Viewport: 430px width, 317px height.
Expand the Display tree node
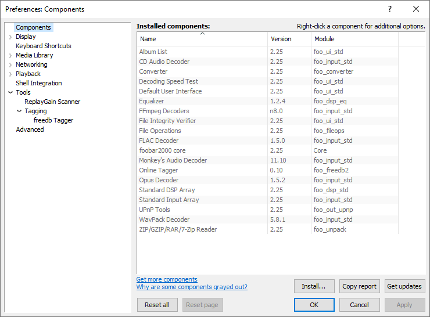(10, 37)
